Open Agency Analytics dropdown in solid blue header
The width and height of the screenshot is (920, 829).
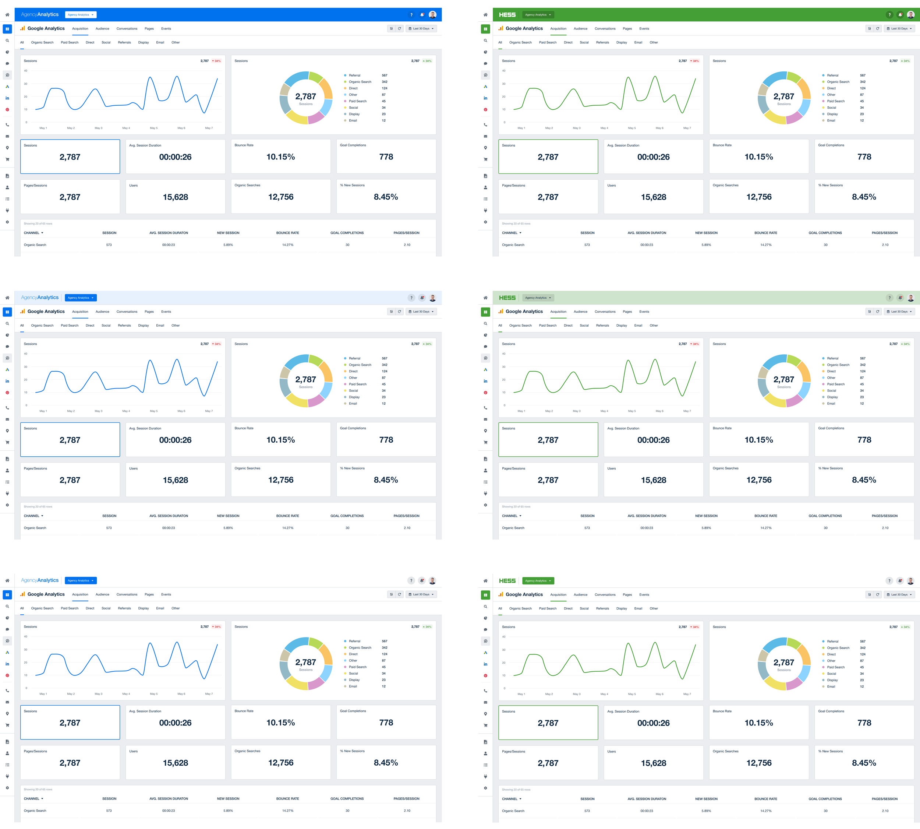pyautogui.click(x=81, y=15)
